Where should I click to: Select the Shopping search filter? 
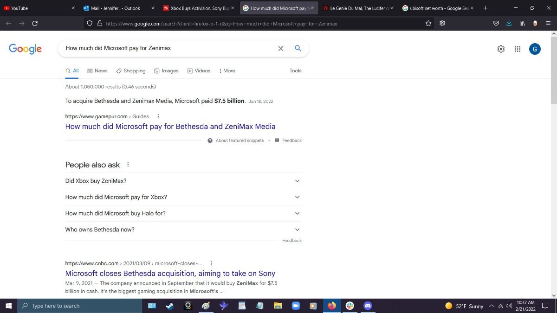[131, 71]
